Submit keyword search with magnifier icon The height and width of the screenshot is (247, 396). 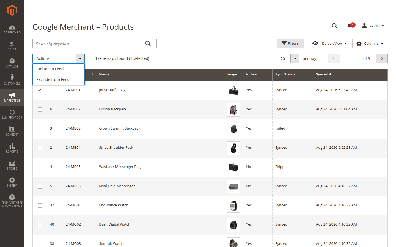tap(148, 44)
